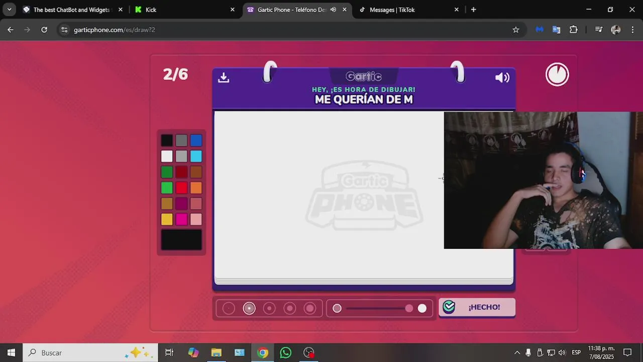Adjust the brush opacity slider handle
The width and height of the screenshot is (643, 362).
[x=409, y=308]
